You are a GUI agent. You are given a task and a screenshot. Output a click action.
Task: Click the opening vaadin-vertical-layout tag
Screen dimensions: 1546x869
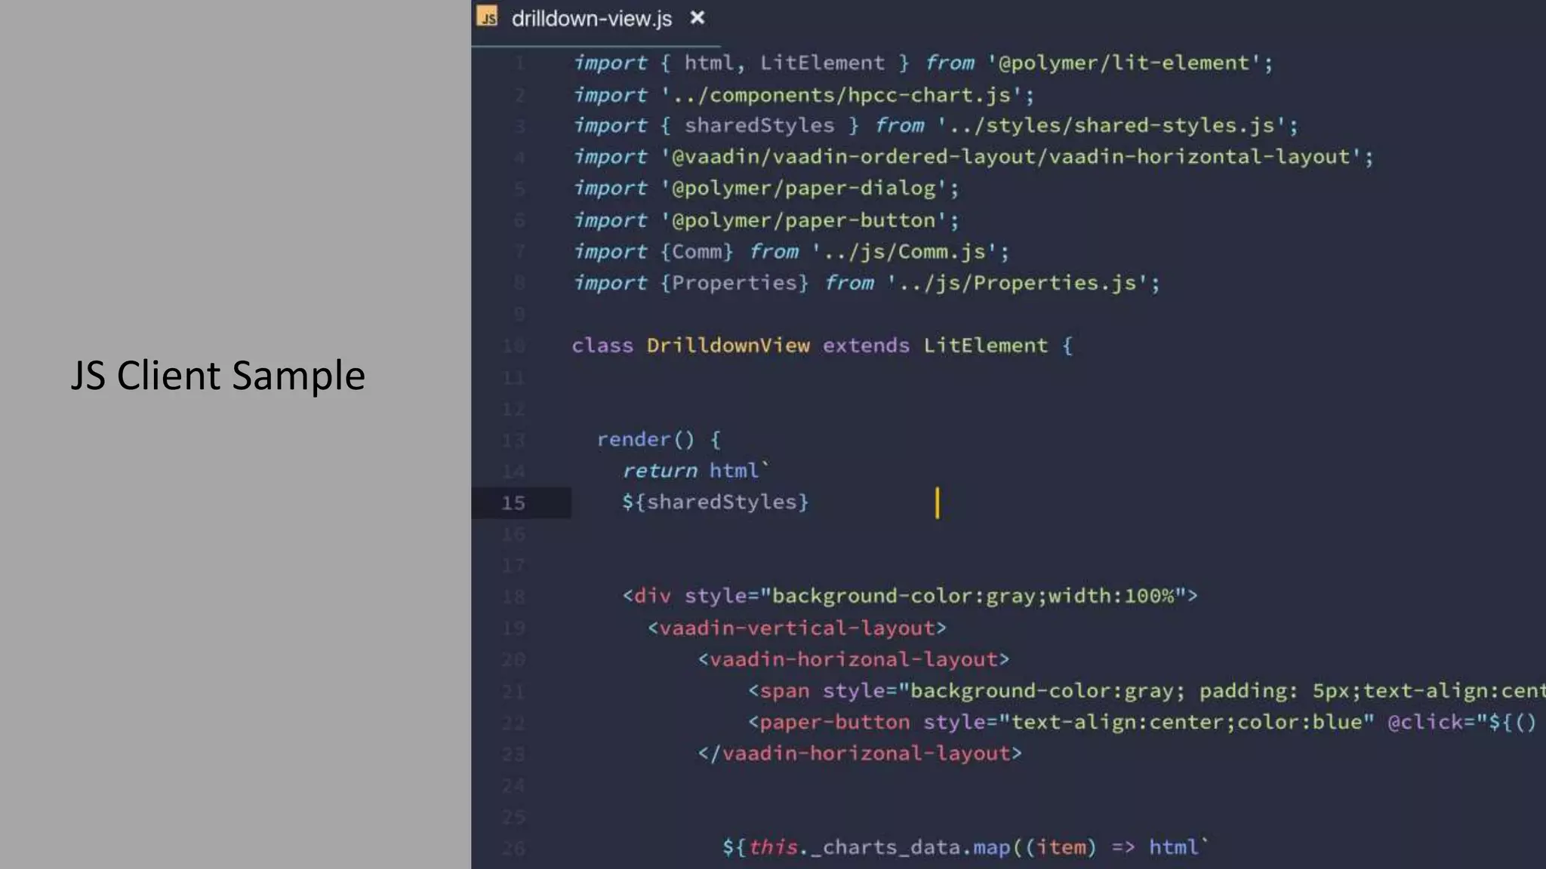click(796, 628)
